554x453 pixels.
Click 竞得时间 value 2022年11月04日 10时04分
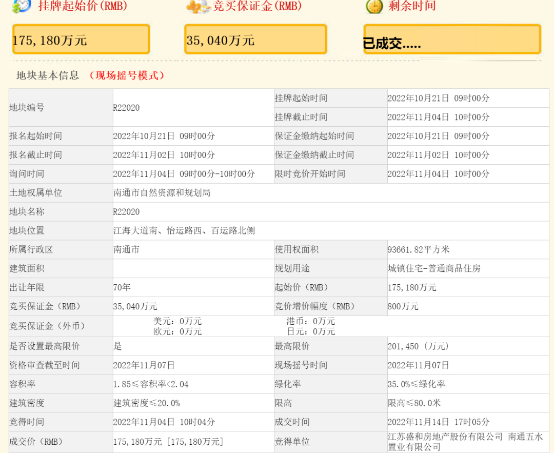(164, 422)
